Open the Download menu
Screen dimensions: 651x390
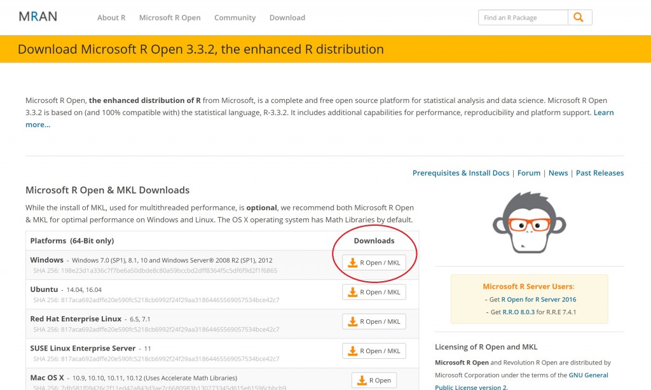pos(287,17)
